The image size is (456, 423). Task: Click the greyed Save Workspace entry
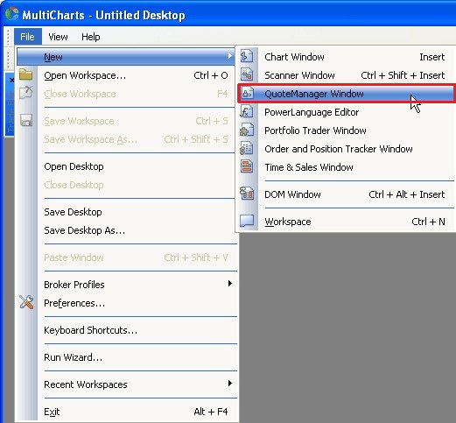[125, 121]
